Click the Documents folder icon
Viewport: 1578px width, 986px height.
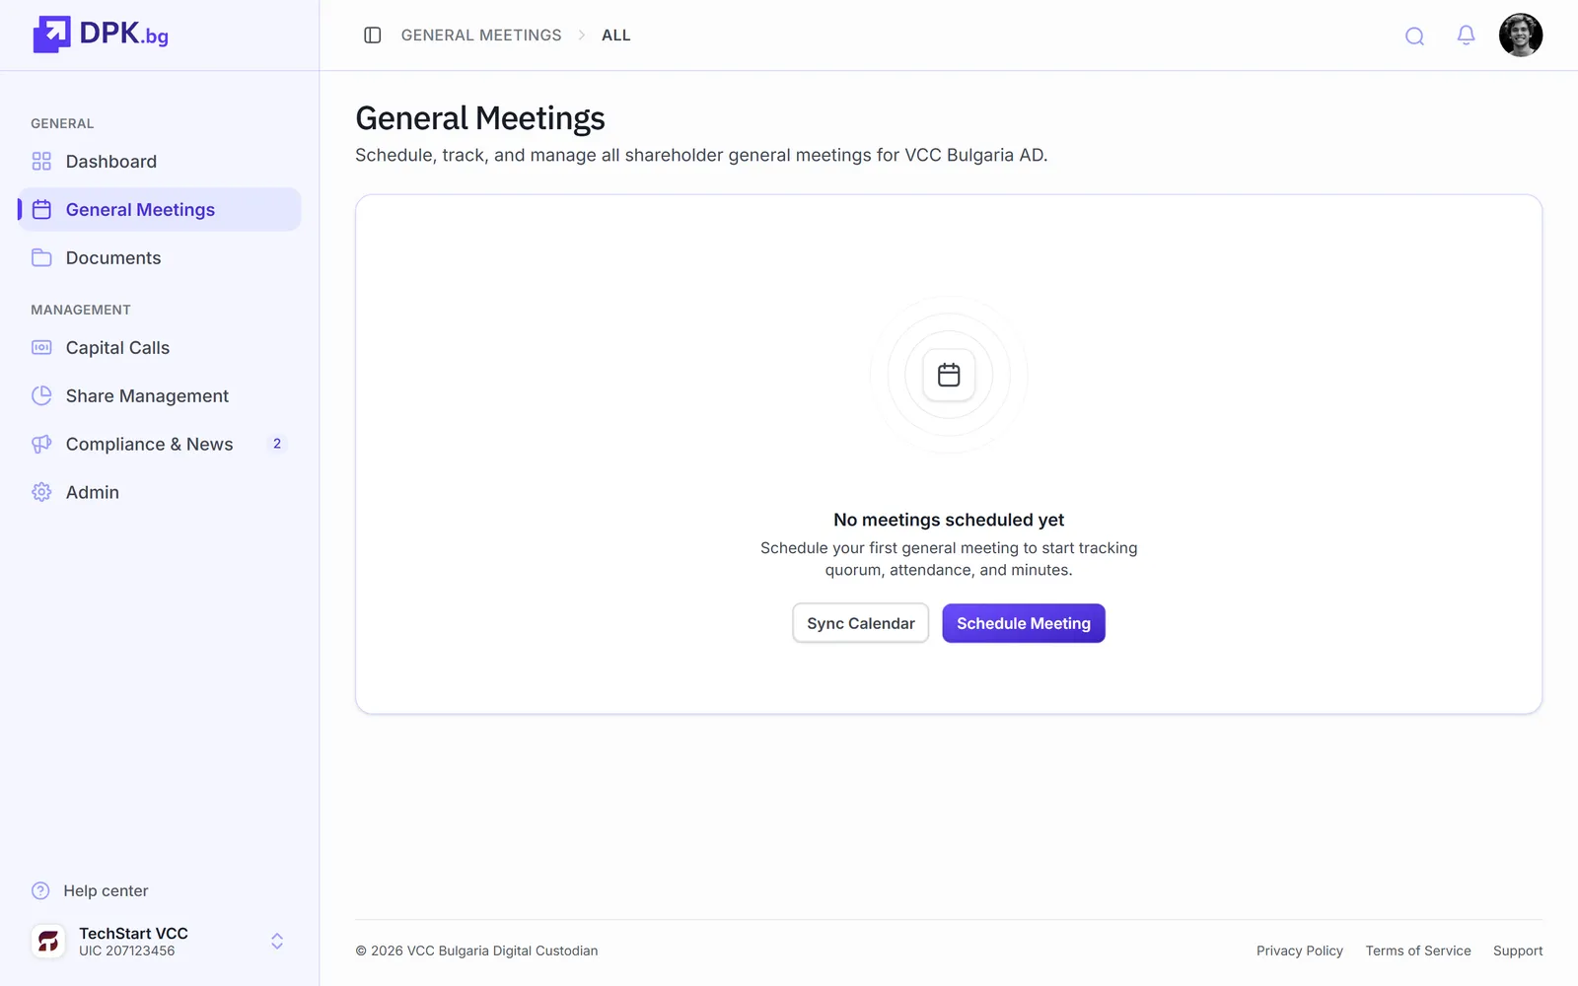[41, 258]
